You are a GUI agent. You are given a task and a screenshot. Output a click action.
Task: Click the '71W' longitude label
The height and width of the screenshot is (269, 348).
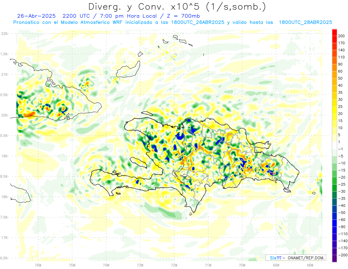(x=208, y=265)
